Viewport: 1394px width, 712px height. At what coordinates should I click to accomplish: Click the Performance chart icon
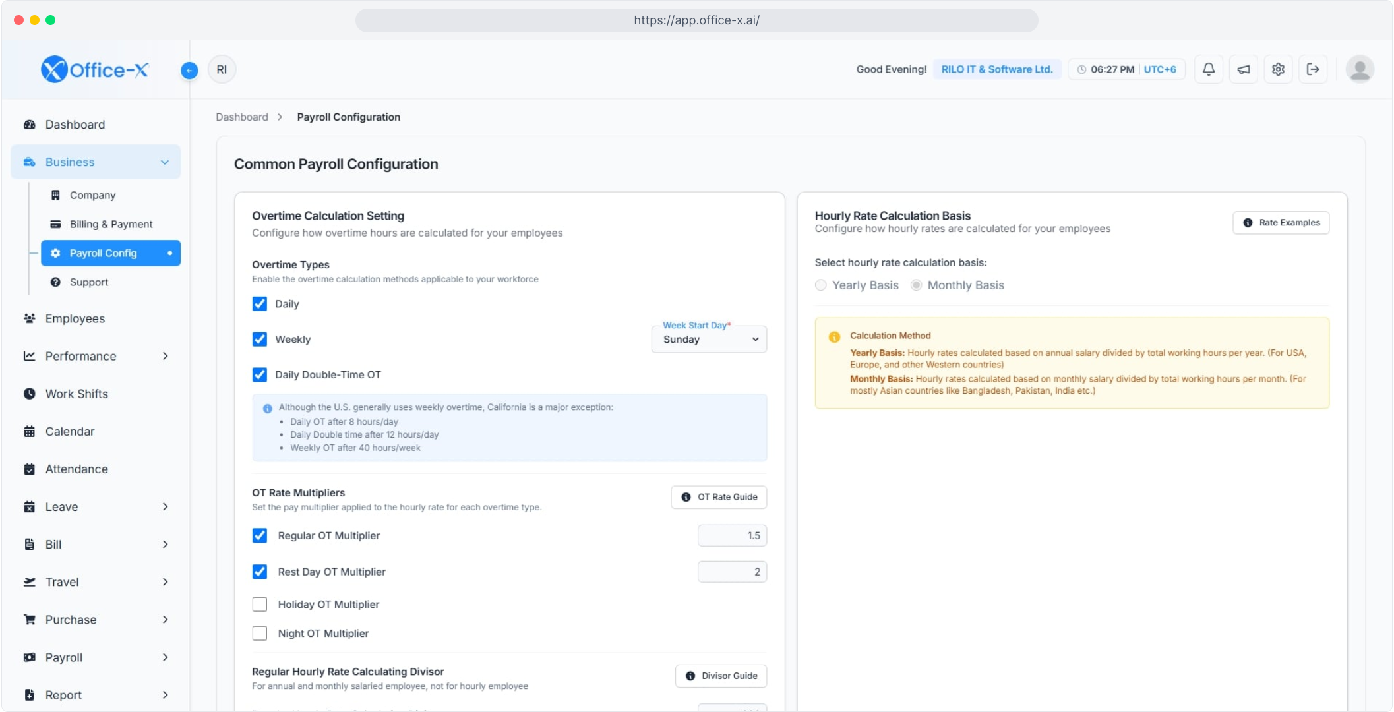coord(30,356)
